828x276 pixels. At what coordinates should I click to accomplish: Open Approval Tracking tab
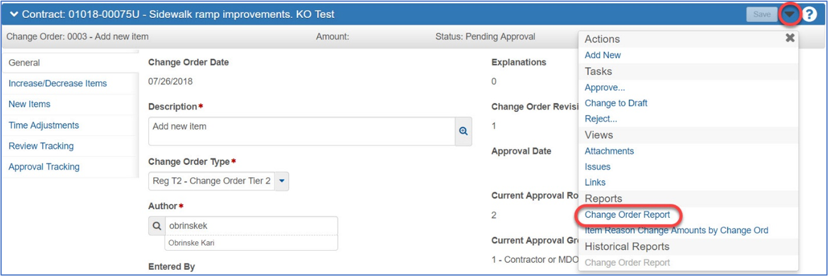point(44,167)
